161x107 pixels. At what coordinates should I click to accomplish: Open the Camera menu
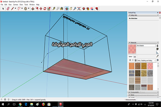pyautogui.click(x=16, y=5)
